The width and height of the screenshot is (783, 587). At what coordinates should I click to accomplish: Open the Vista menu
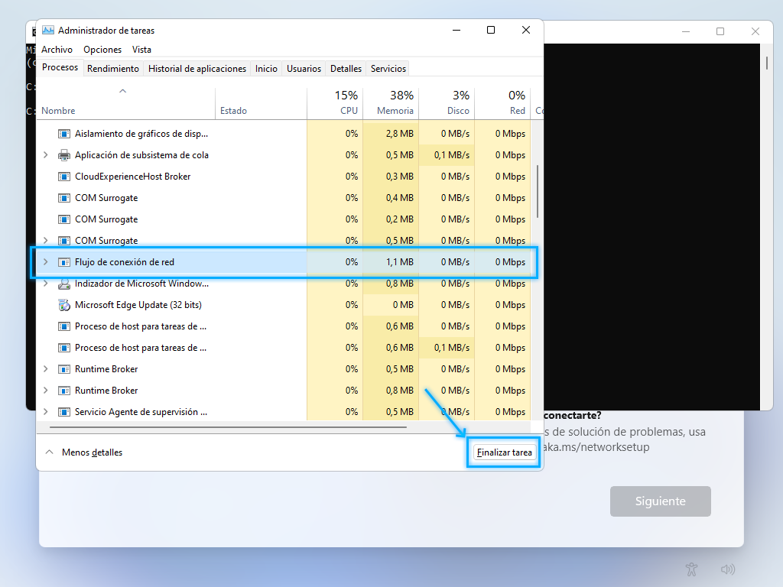point(141,50)
